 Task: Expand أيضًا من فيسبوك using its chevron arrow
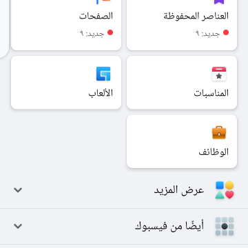(x=18, y=227)
